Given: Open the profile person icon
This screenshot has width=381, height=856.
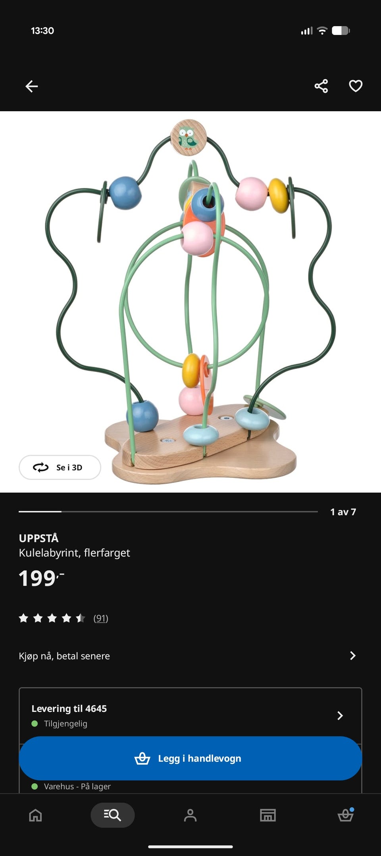Looking at the screenshot, I should pyautogui.click(x=190, y=815).
